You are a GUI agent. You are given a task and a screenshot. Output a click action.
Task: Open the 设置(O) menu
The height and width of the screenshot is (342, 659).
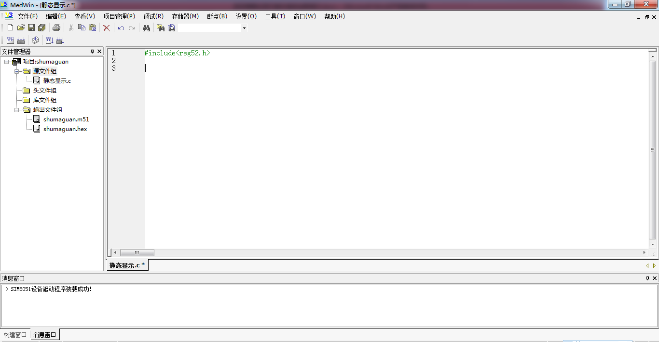246,16
